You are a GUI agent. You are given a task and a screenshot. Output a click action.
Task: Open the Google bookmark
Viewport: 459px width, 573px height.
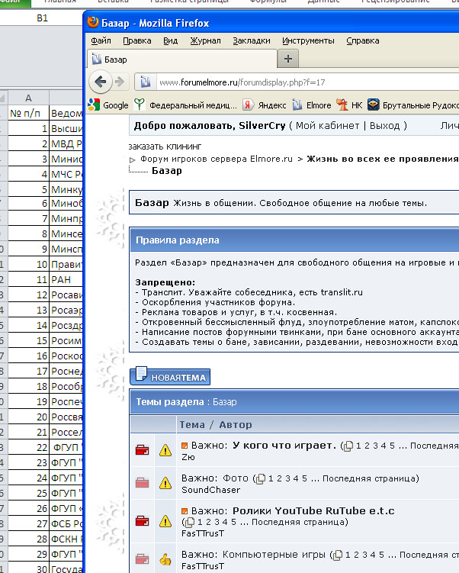click(x=108, y=105)
